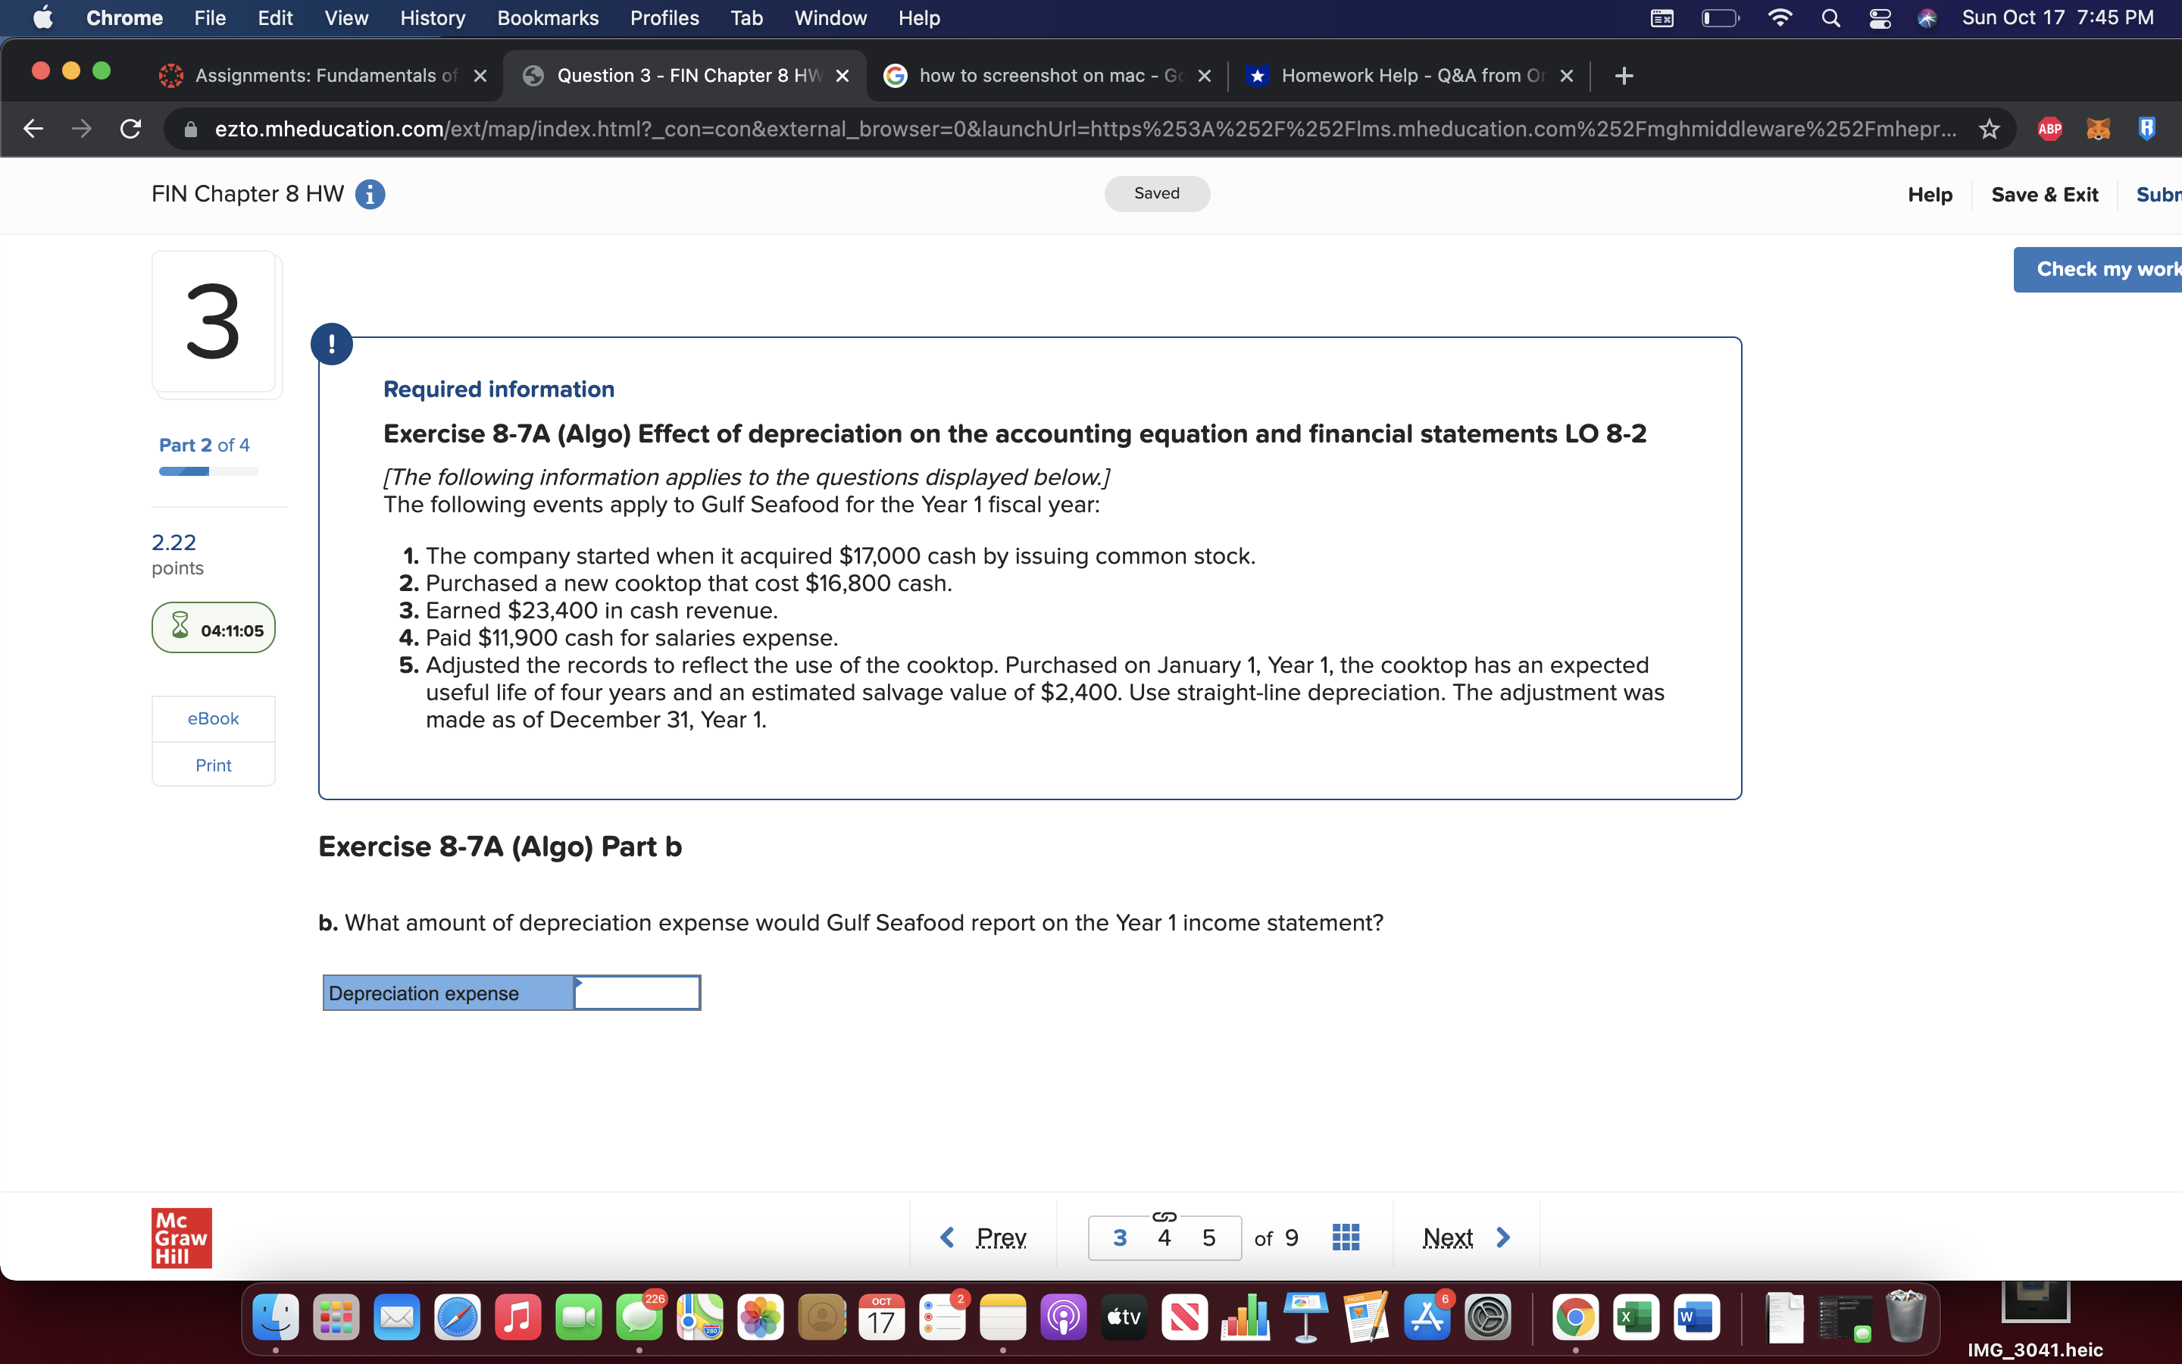Click the ABP ad blocker extension icon
The image size is (2182, 1364).
(2049, 129)
